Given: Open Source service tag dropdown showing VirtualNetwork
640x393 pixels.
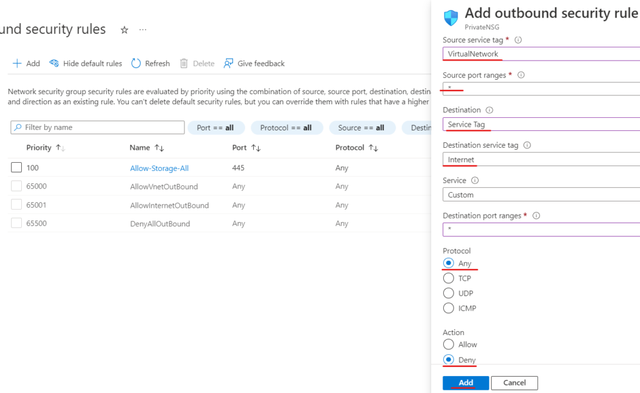Looking at the screenshot, I should 541,54.
